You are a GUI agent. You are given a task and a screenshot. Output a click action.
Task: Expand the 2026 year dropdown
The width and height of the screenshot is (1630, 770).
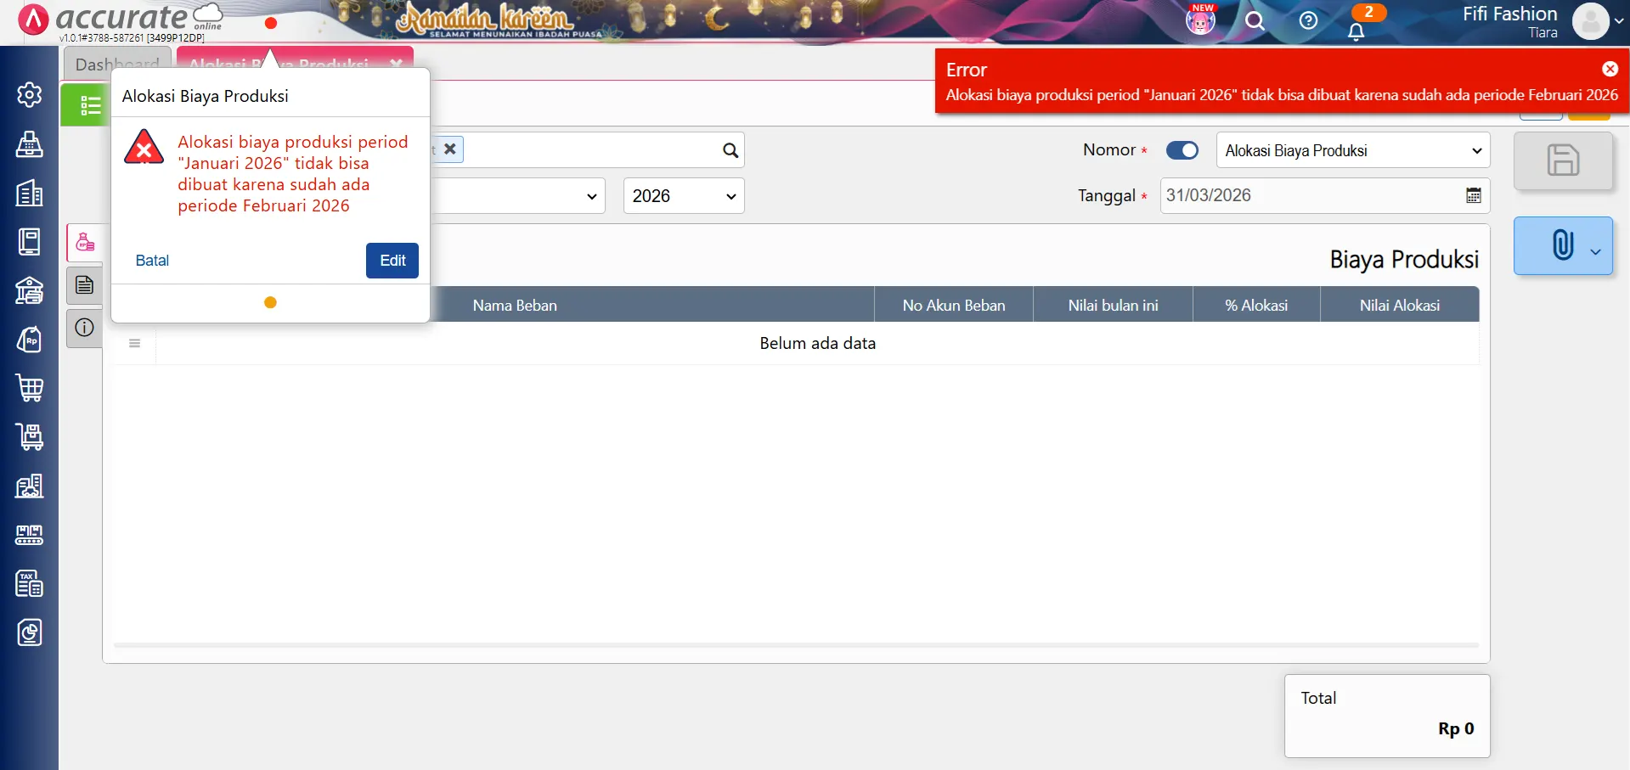tap(683, 196)
